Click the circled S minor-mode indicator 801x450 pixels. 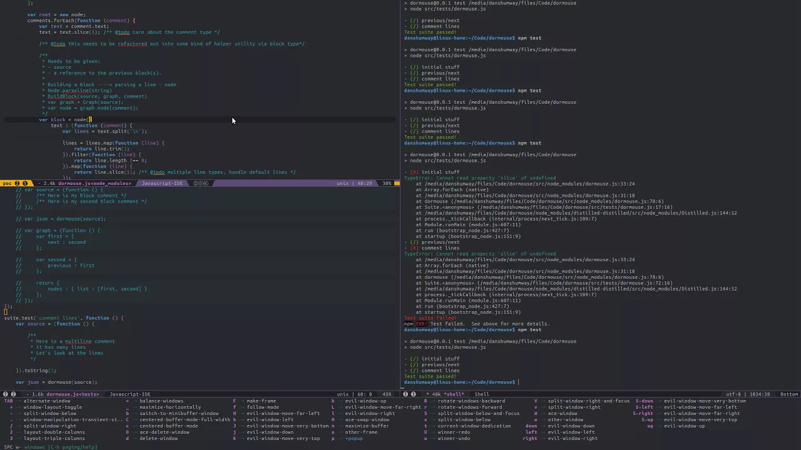196,183
